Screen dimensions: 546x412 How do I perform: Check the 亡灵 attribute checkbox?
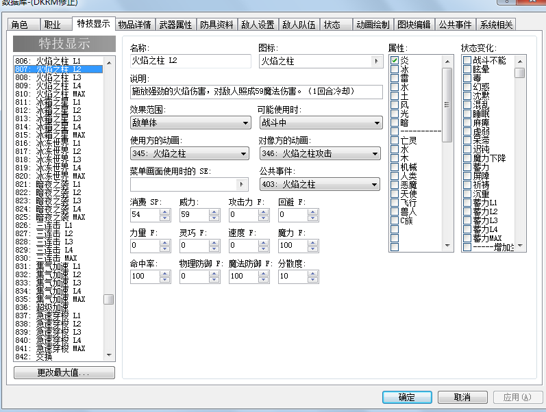point(395,140)
